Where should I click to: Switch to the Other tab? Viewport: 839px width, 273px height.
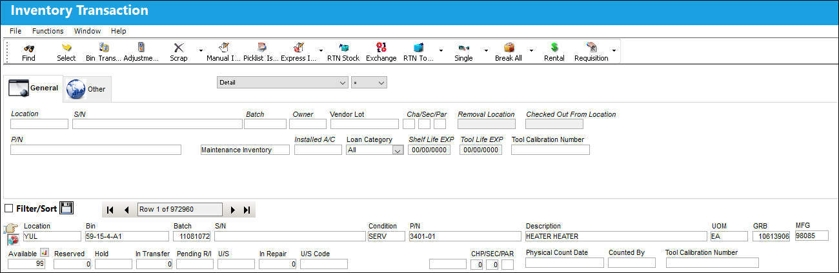87,89
